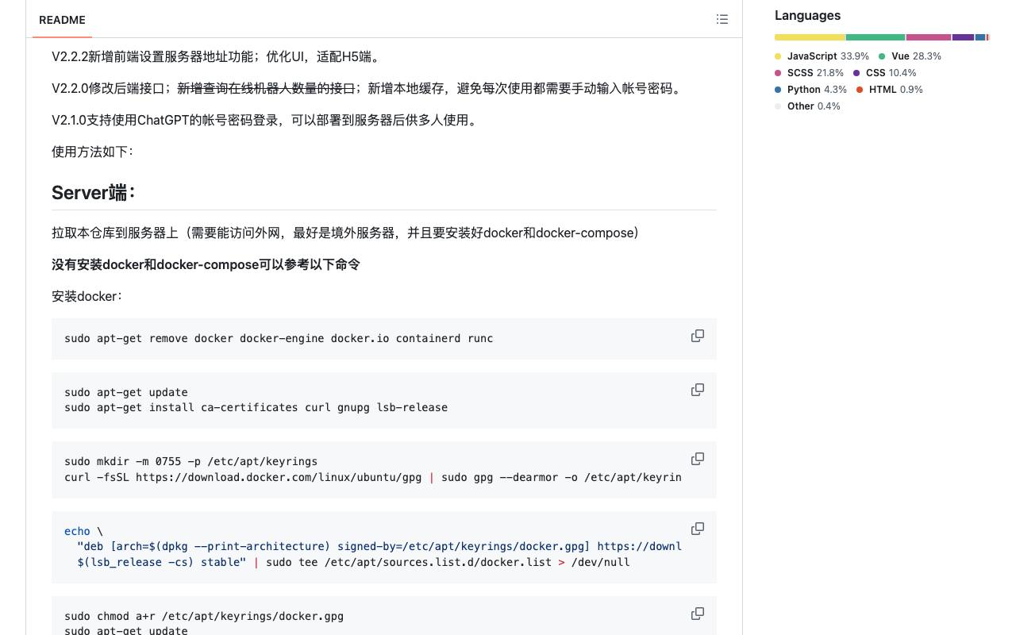Click the 'echo \' code line
1016x635 pixels.
83,532
